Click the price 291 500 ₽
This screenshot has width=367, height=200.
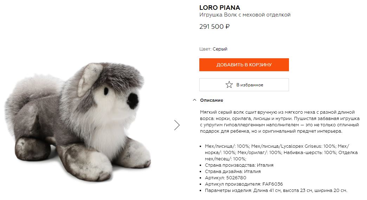coord(214,27)
